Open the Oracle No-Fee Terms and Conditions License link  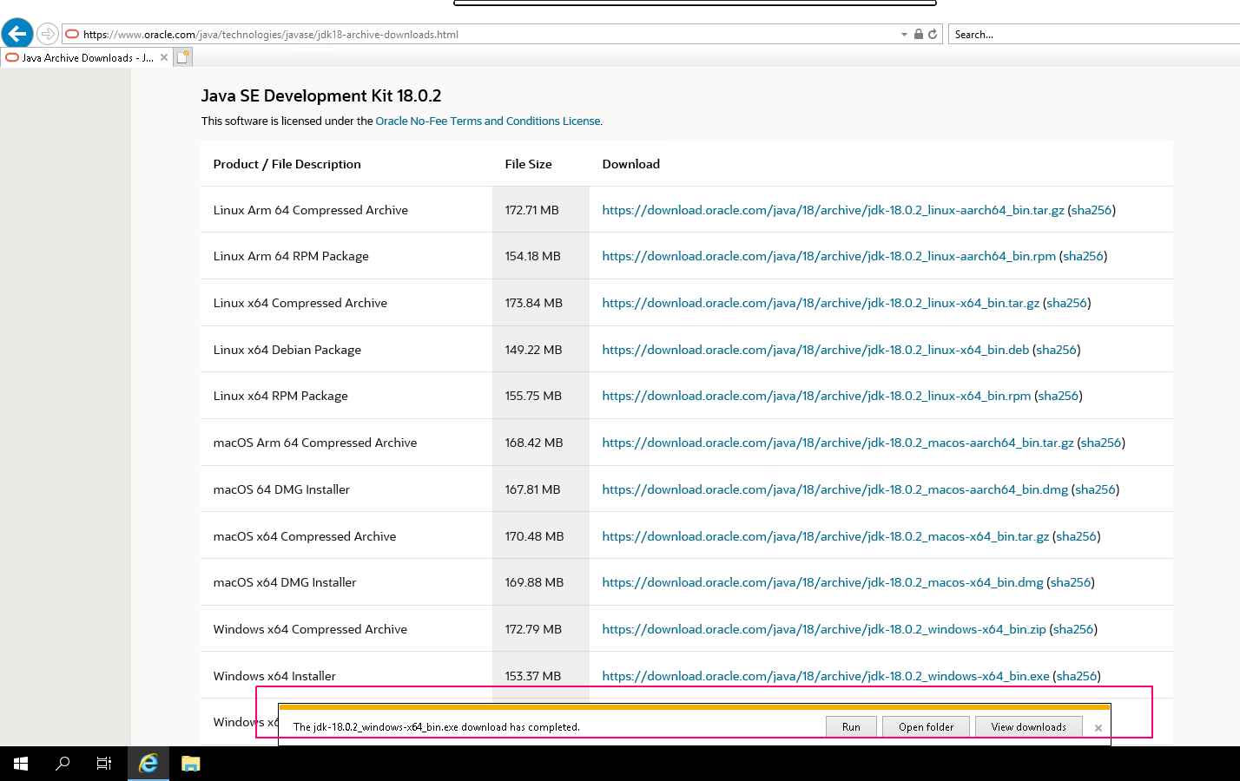point(488,121)
